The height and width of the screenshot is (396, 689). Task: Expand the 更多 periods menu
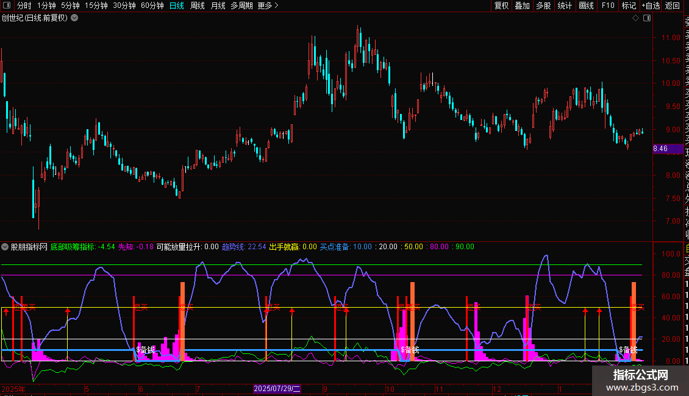[268, 5]
